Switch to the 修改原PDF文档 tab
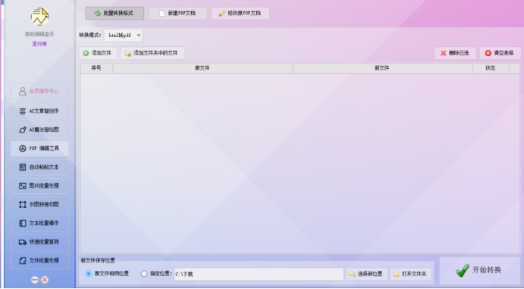 [240, 14]
